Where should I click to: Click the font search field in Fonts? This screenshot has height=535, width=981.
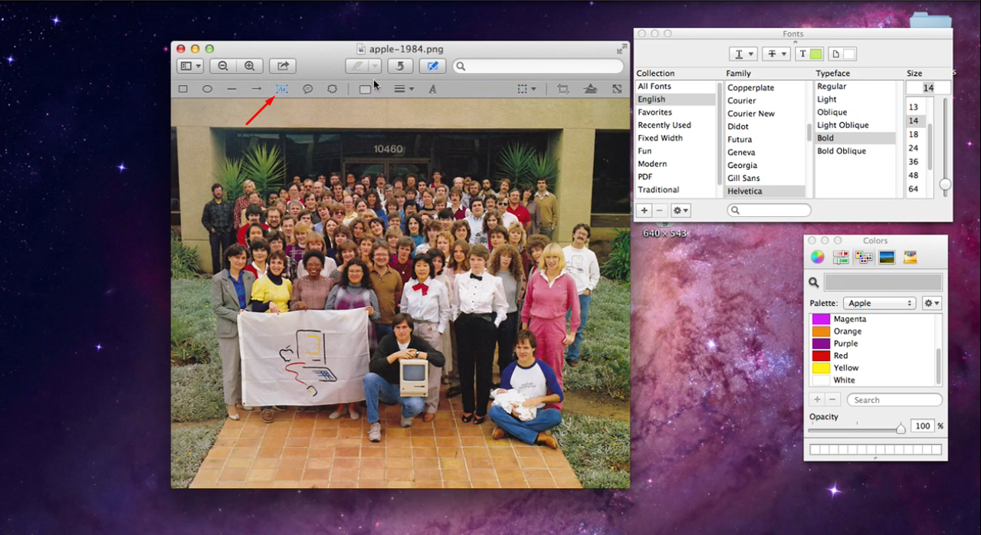(x=769, y=210)
